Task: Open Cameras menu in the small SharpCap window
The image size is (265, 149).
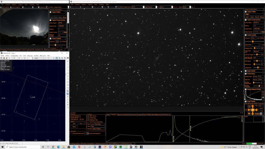Action: (x=8, y=5)
